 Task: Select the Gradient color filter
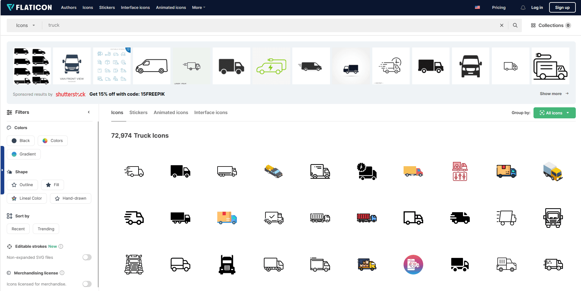[24, 154]
